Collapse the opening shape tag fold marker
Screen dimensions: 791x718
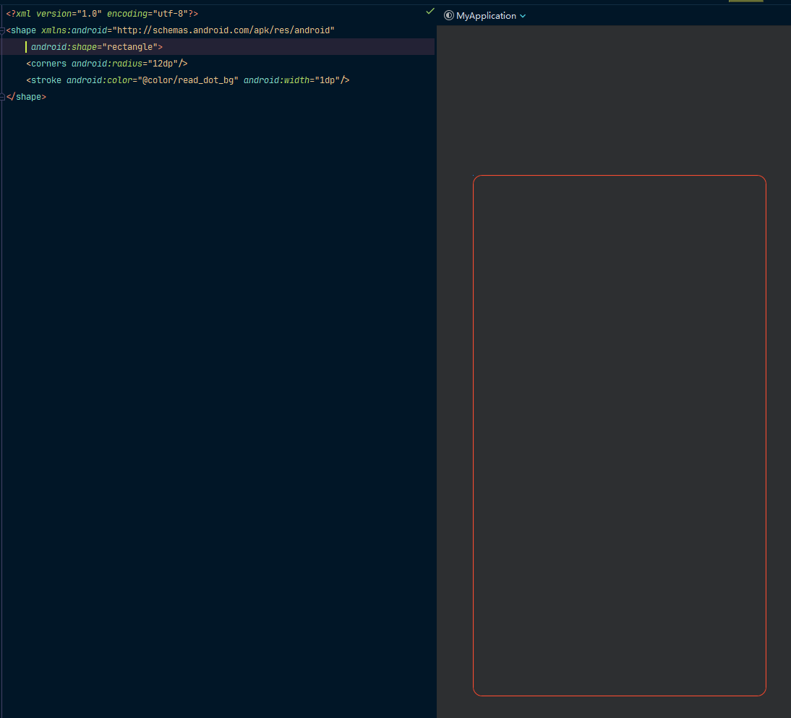point(3,30)
